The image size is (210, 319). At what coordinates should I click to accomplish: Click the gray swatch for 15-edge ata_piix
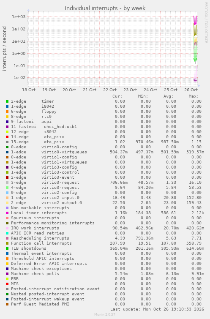7,142
